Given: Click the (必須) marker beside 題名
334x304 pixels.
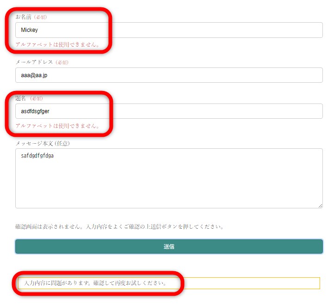Looking at the screenshot, I should (x=37, y=98).
